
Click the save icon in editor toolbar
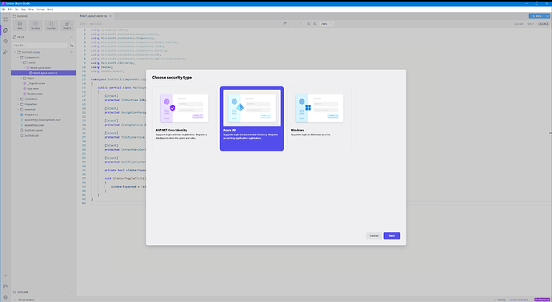285,24
